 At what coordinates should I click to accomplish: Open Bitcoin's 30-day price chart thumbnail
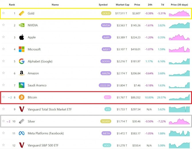179,97
